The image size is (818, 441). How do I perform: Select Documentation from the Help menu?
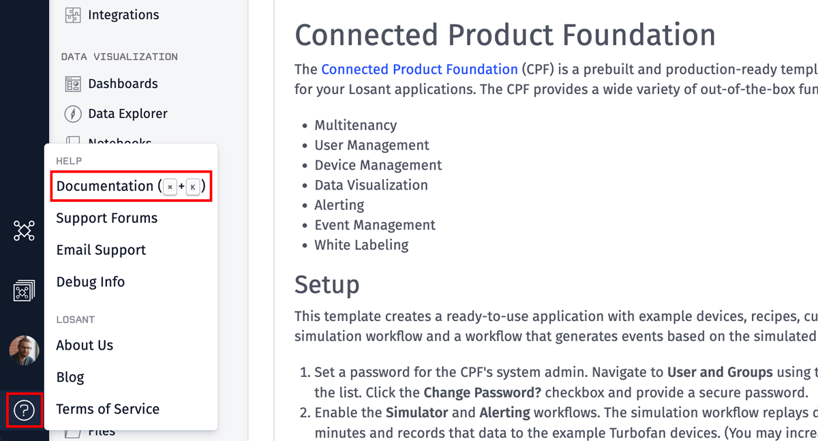point(105,185)
